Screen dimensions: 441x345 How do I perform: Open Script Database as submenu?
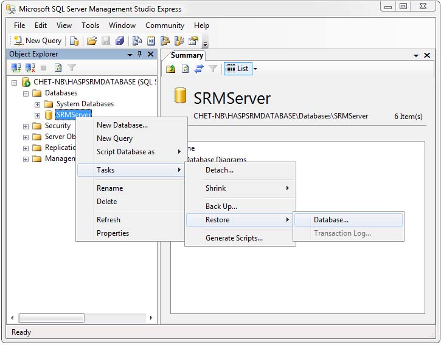tap(131, 152)
